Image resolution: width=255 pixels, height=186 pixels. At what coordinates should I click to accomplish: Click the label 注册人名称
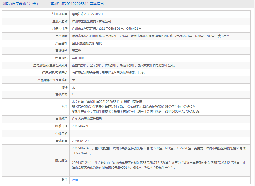click(x=60, y=21)
